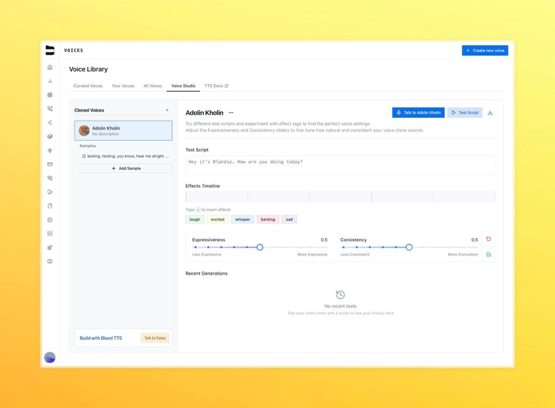
Task: Click the Consistency slider handle
Action: pyautogui.click(x=409, y=247)
